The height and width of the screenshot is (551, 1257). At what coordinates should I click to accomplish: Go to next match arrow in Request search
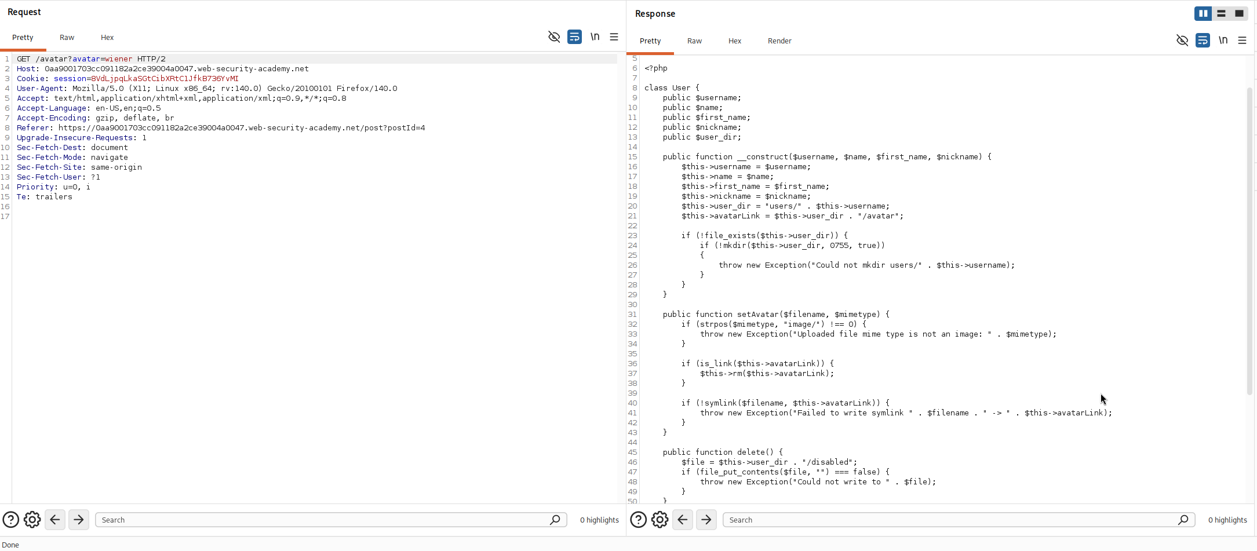79,520
